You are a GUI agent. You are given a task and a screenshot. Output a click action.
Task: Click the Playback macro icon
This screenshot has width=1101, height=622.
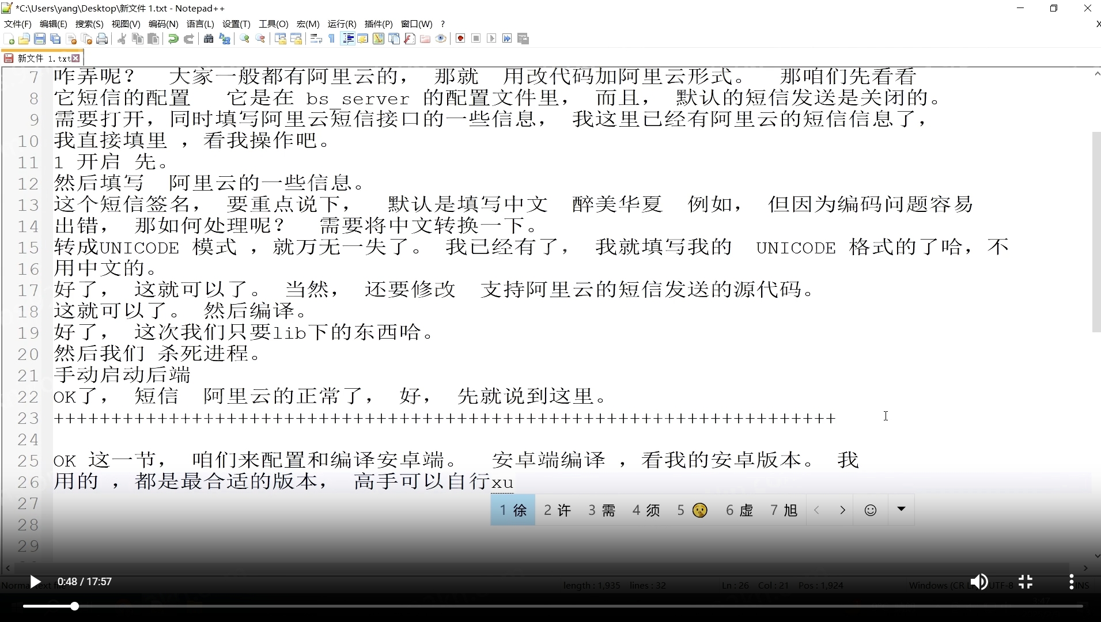coord(491,39)
